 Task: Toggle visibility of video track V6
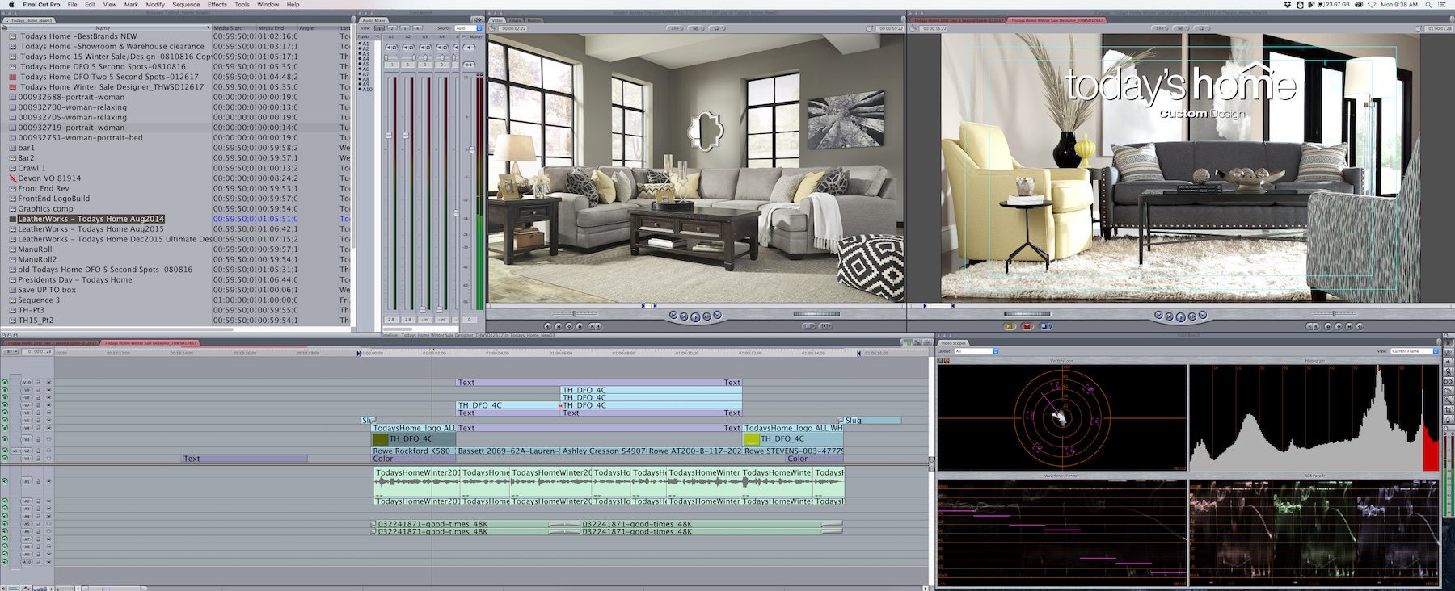[5, 413]
